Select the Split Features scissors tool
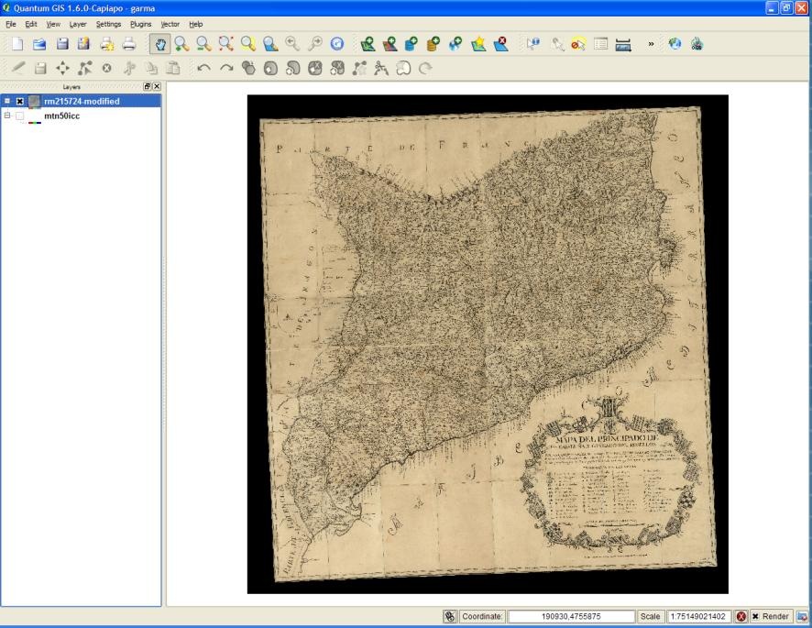The width and height of the screenshot is (812, 628). click(381, 68)
